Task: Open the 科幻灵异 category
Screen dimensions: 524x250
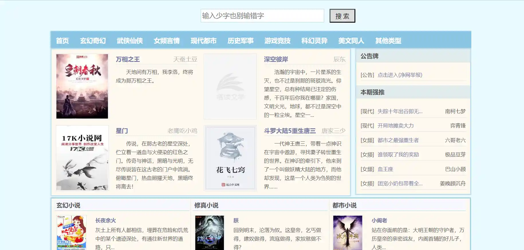Action: [x=314, y=41]
